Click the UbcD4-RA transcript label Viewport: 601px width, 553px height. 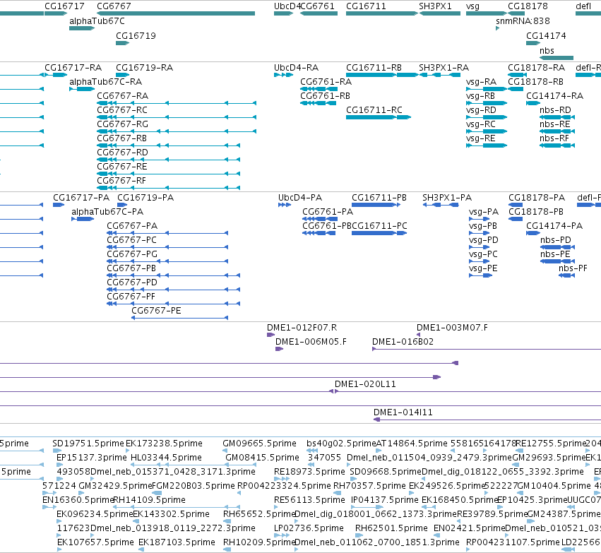tap(296, 68)
